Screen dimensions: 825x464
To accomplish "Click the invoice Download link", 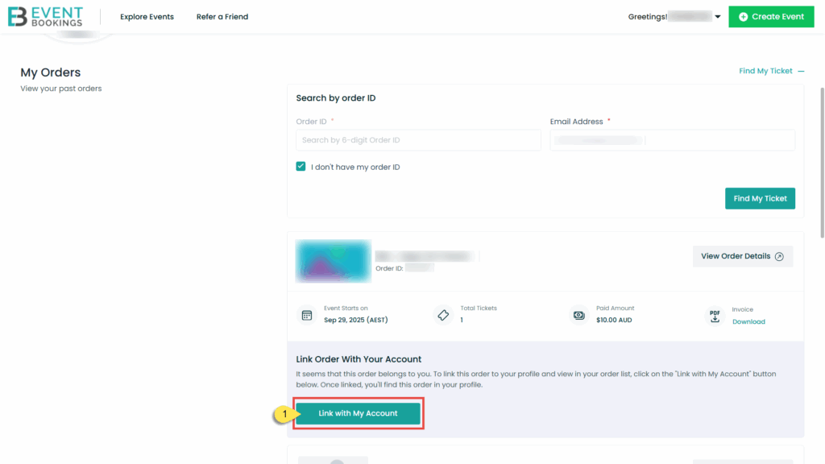I will (x=748, y=321).
